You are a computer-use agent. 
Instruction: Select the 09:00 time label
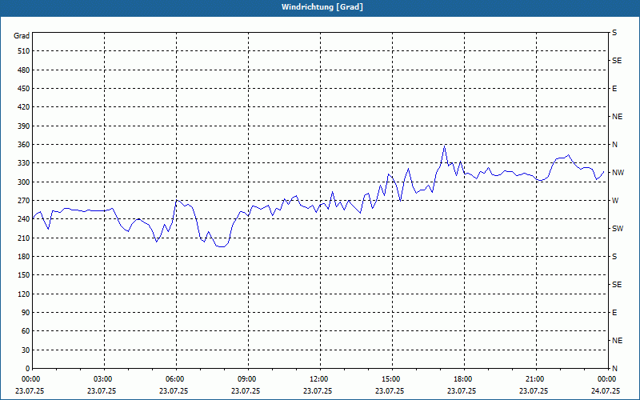(246, 379)
